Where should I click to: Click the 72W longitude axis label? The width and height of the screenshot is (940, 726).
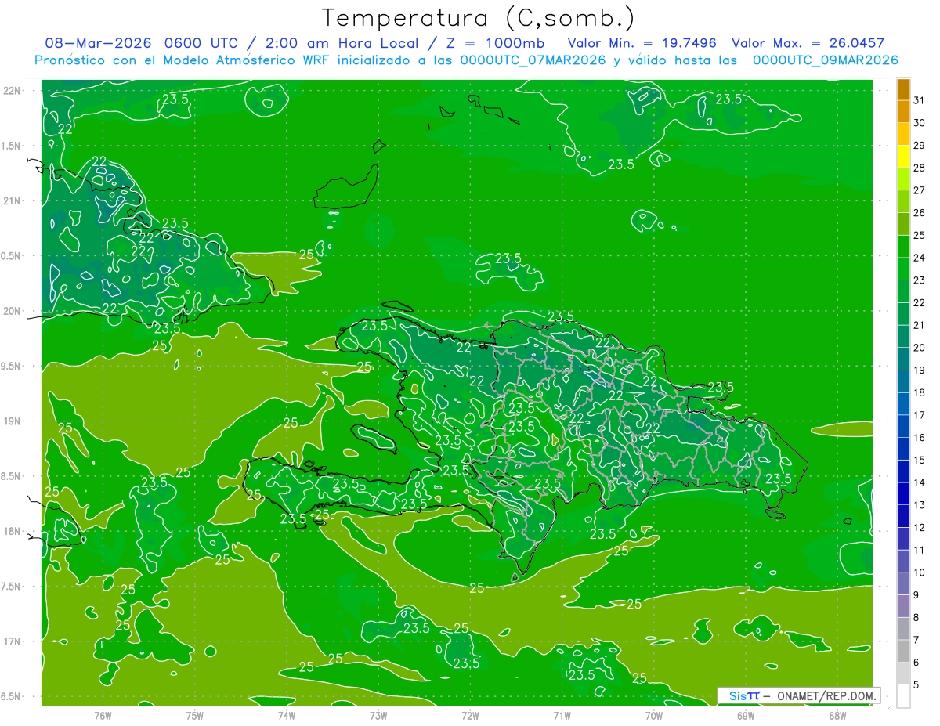[x=470, y=715]
